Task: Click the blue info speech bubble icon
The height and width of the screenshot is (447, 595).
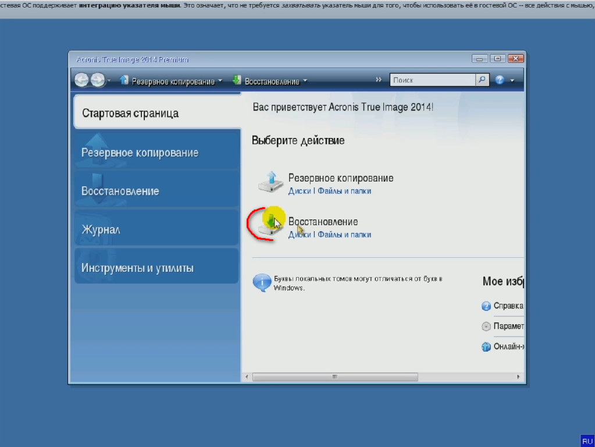Action: pyautogui.click(x=262, y=283)
